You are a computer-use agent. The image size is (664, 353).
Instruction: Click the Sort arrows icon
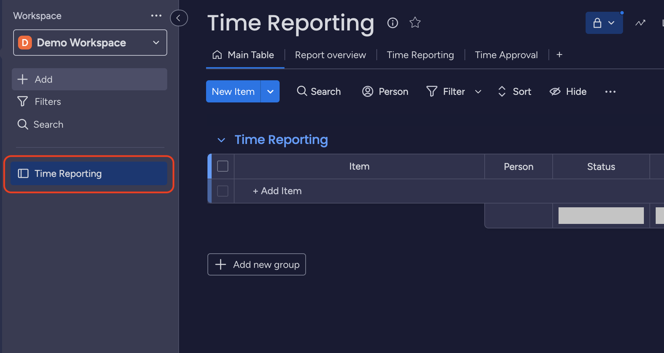502,91
